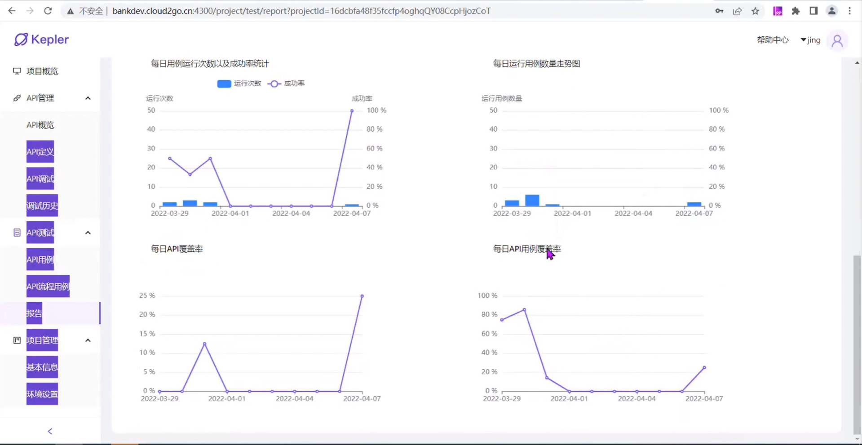Open the browser extensions puzzle icon

point(796,11)
